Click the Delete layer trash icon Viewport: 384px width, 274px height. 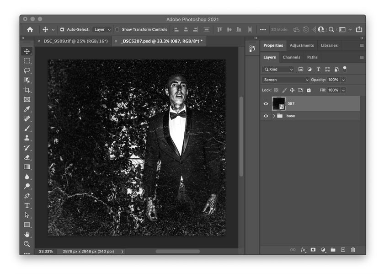coord(352,250)
